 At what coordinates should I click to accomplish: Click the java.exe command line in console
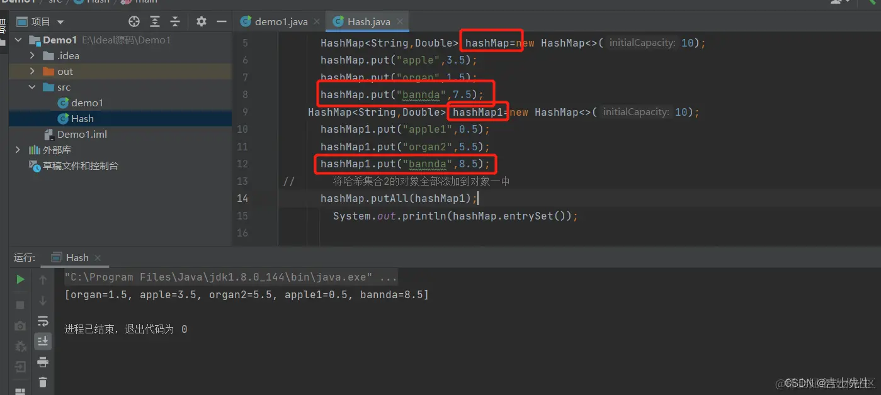pos(231,277)
